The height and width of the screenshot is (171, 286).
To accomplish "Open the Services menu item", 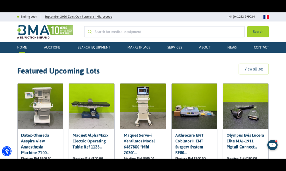I will (x=174, y=47).
